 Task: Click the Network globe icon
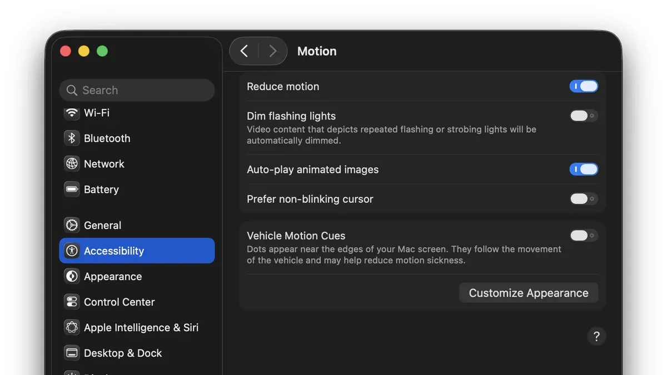(72, 164)
